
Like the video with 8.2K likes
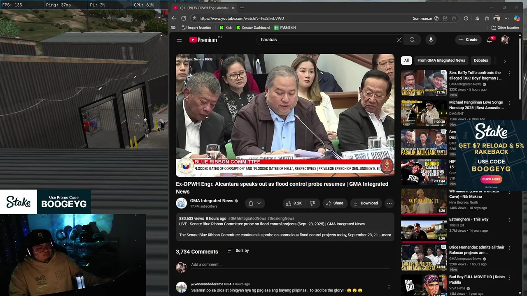[294, 203]
